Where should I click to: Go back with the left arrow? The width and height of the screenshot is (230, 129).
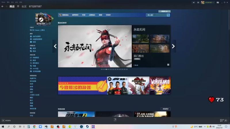coord(2,6)
